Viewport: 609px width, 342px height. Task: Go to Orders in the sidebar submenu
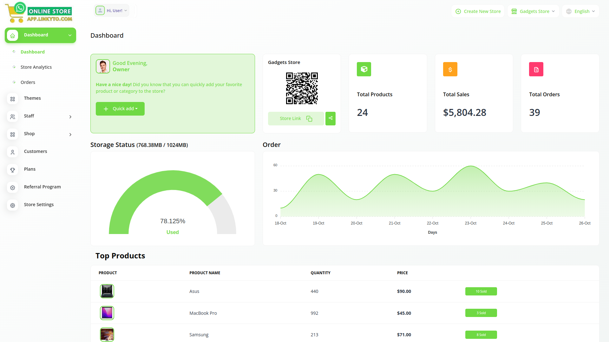pos(28,82)
